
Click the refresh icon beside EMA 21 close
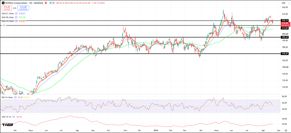pyautogui.click(x=16, y=13)
